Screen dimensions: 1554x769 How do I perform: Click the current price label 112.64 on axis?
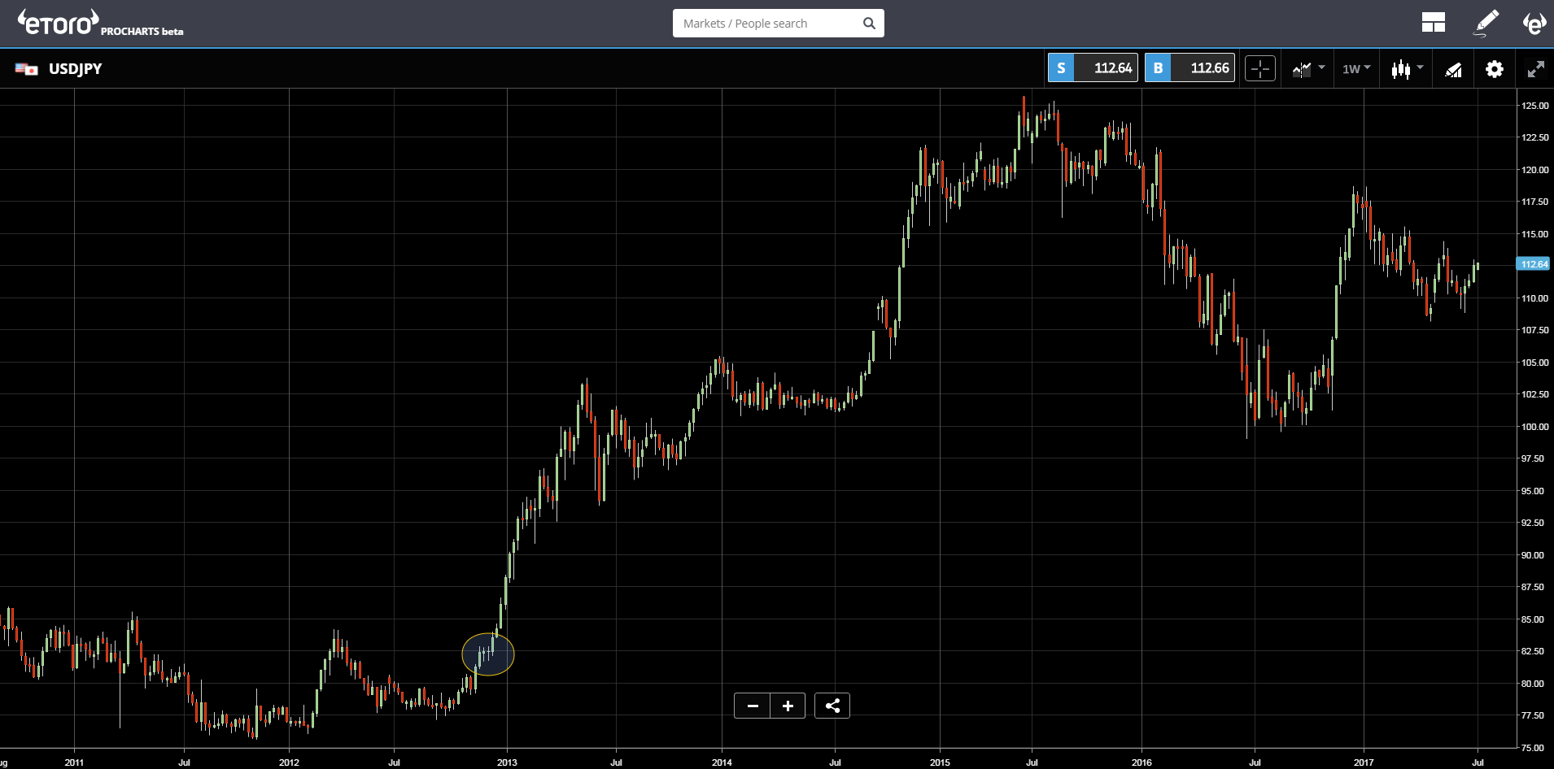[1534, 264]
